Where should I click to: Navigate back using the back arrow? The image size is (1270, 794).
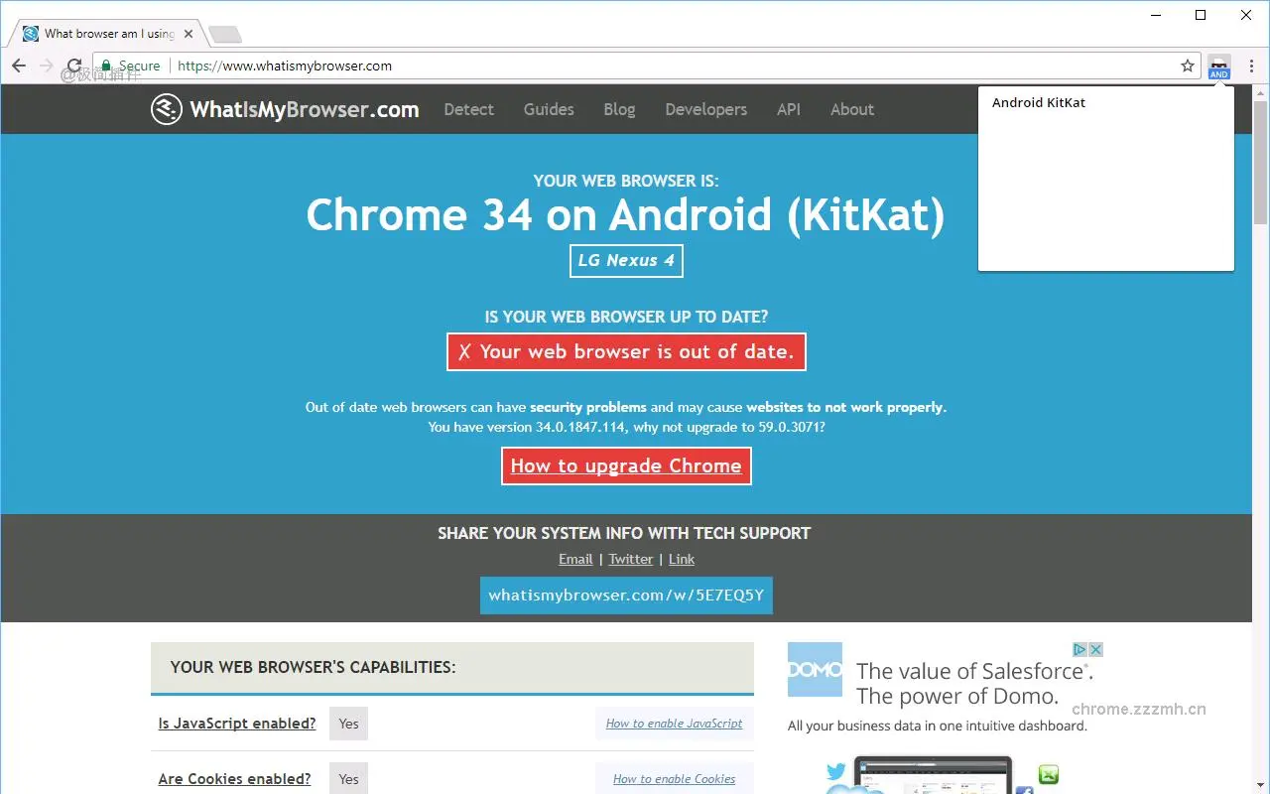(18, 66)
